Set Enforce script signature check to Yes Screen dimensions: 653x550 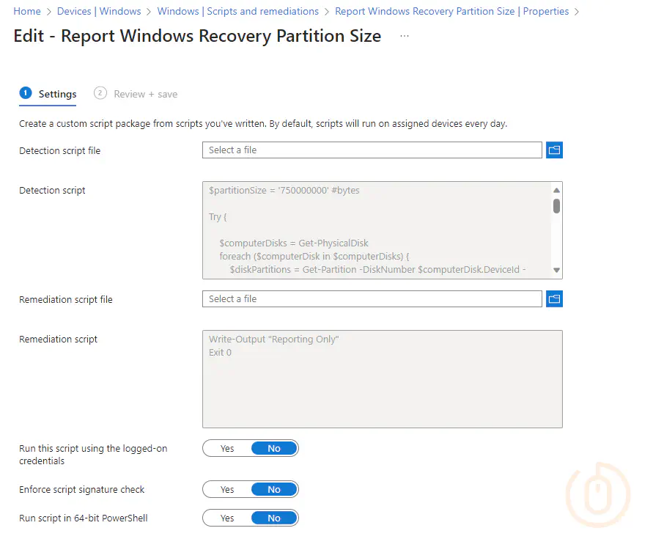(227, 489)
